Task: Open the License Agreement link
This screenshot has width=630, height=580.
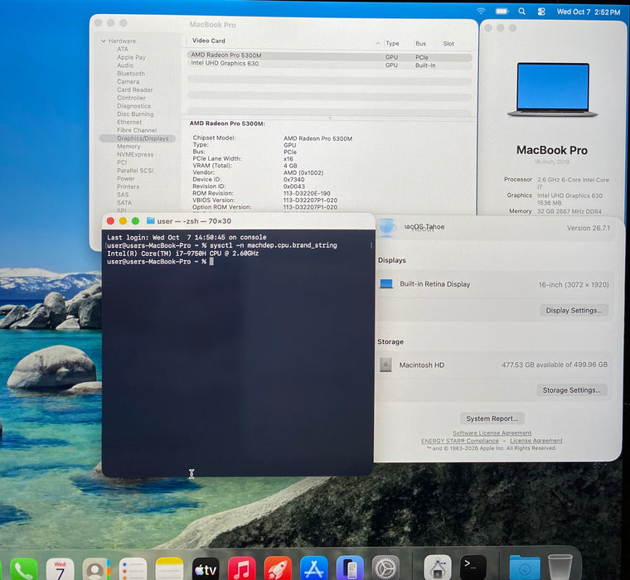Action: click(536, 441)
